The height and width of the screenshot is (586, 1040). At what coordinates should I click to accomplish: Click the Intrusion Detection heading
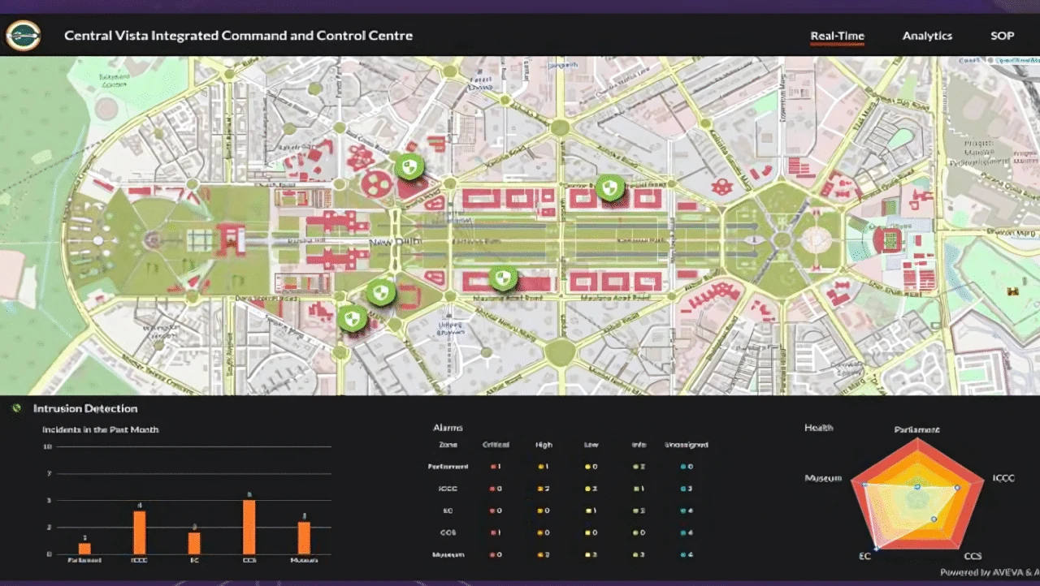85,408
